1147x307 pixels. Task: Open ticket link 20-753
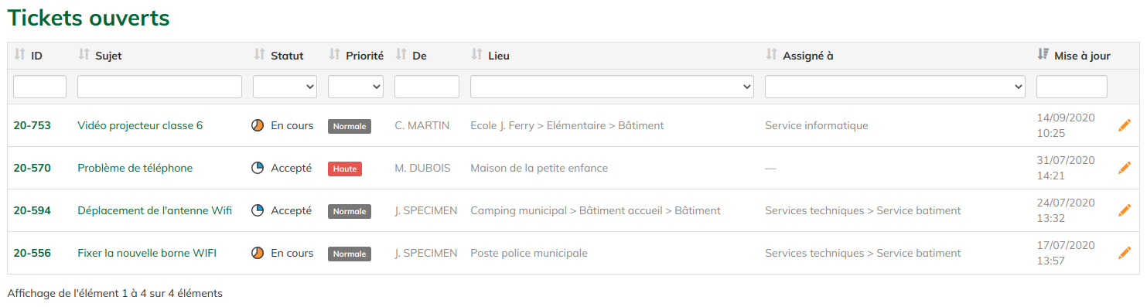click(32, 125)
